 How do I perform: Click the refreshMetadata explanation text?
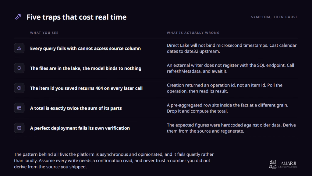coord(230,68)
